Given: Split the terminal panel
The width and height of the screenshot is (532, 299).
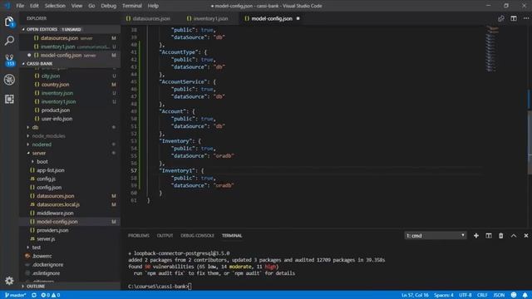Looking at the screenshot, I should point(489,236).
